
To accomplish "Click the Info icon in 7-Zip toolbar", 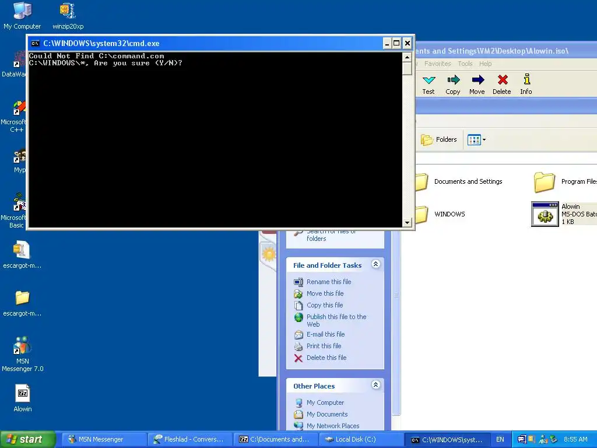I will tap(526, 84).
